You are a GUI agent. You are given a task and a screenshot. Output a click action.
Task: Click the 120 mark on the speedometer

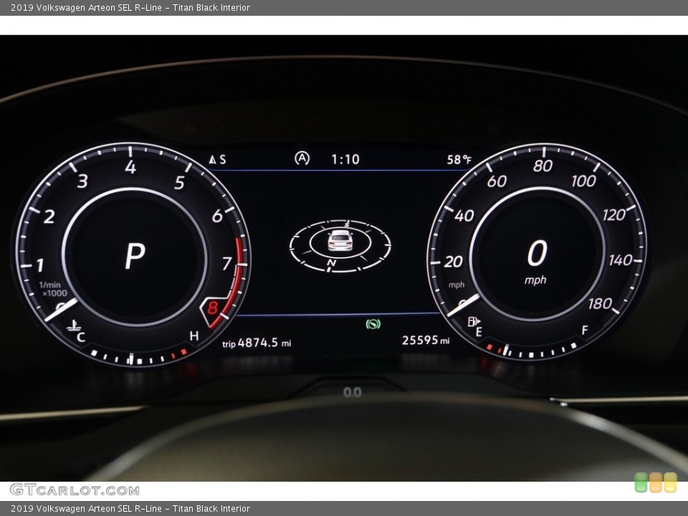pyautogui.click(x=614, y=215)
